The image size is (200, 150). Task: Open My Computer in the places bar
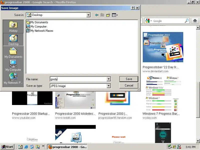13,65
